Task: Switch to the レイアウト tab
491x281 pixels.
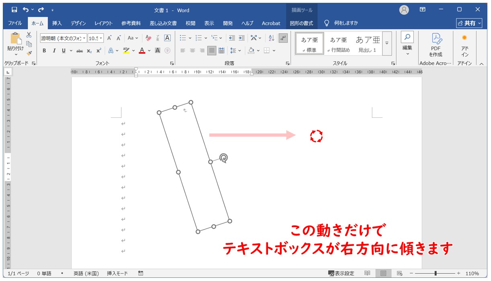Action: tap(104, 23)
